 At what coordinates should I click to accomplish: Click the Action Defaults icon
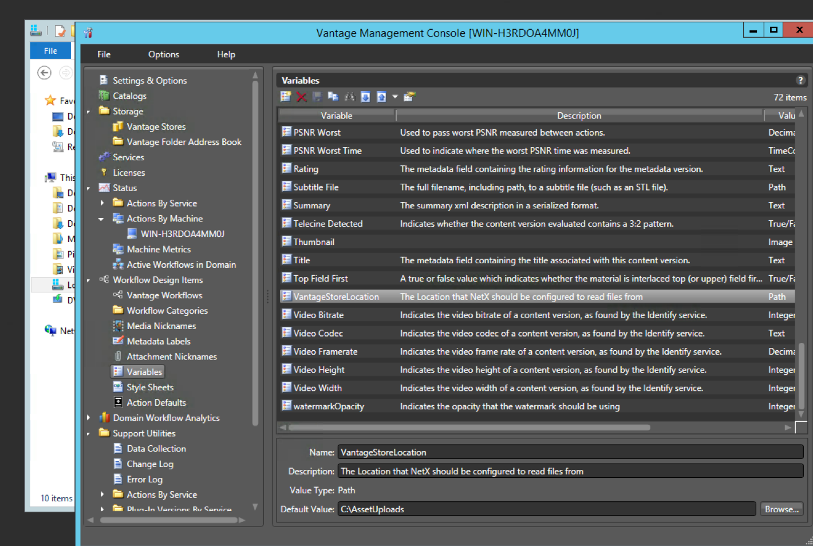click(x=118, y=402)
